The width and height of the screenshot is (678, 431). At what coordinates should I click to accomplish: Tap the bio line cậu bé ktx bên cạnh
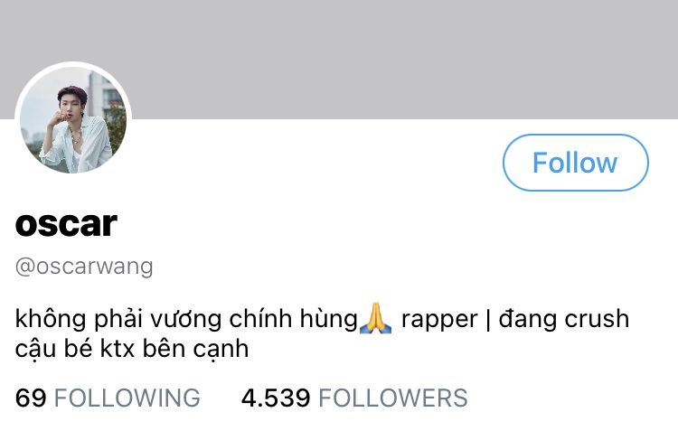click(x=132, y=349)
